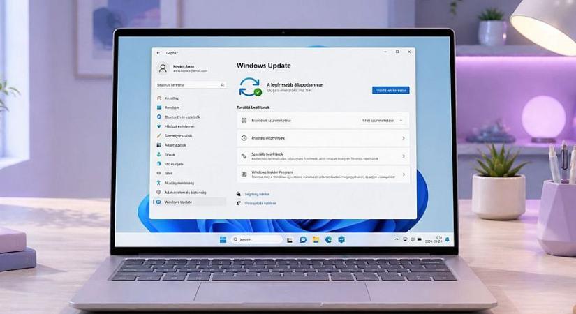The height and width of the screenshot is (314, 576).
Task: Open Task View from the taskbar
Action: tap(290, 240)
